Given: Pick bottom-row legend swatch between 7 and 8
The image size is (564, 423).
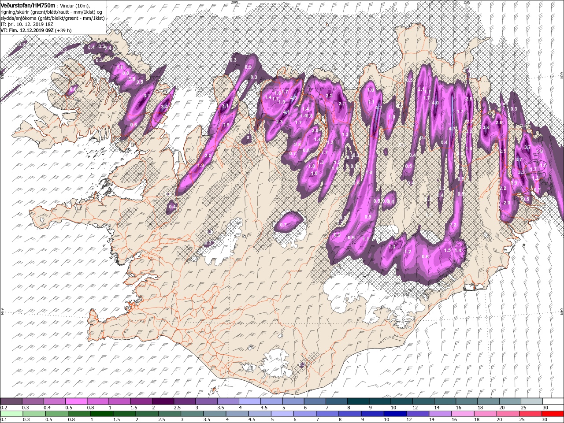Looking at the screenshot, I should tap(328, 413).
